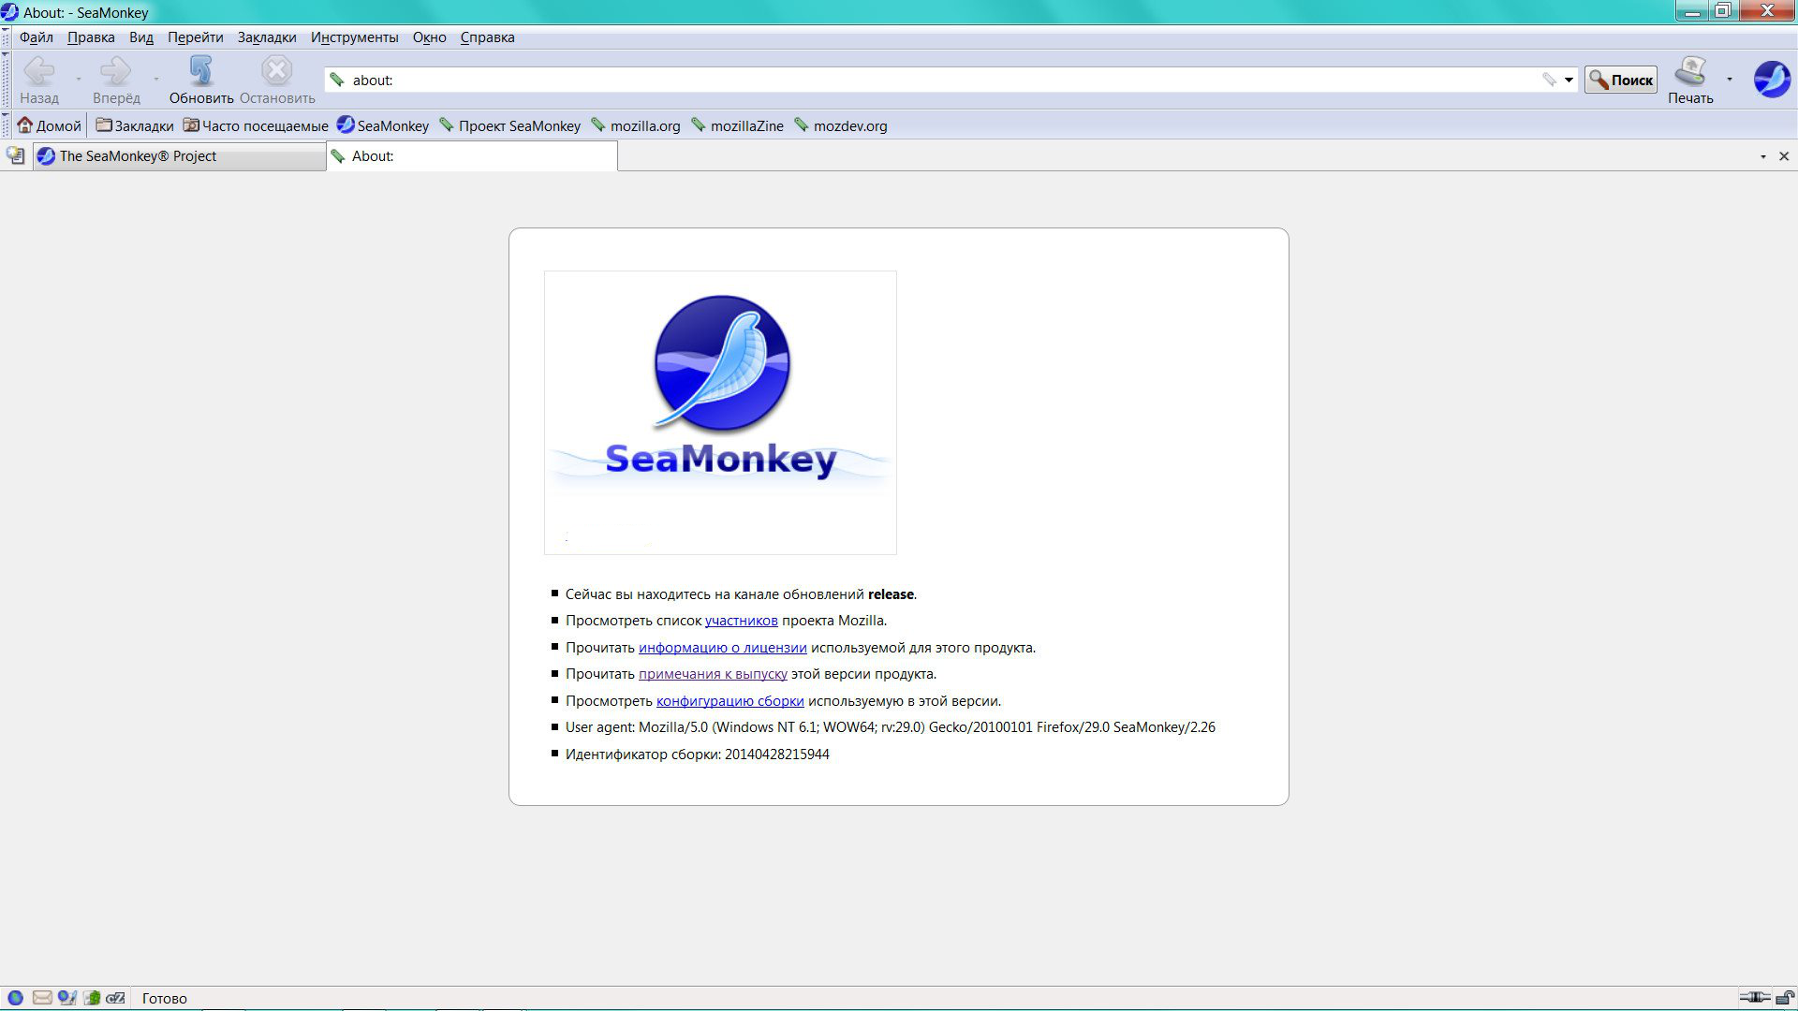Screen dimensions: 1798x1011
Task: Open the mozillaZine bookmark
Action: tap(737, 125)
